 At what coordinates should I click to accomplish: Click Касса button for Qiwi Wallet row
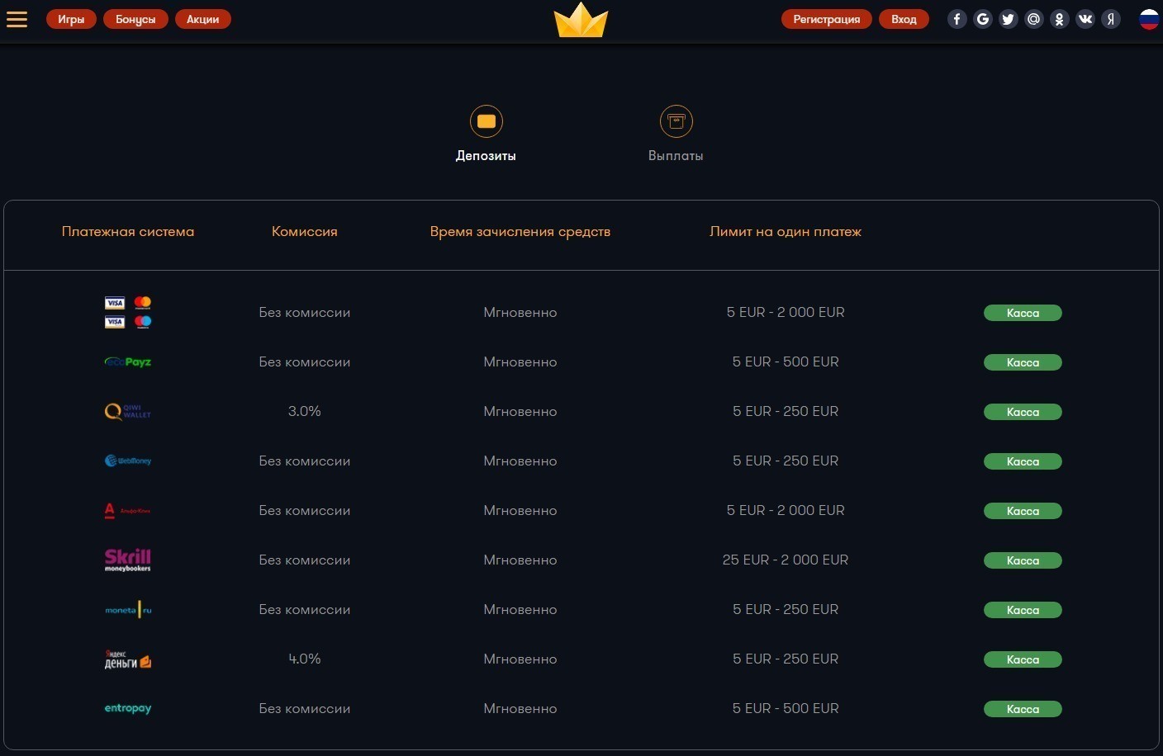(x=1023, y=412)
